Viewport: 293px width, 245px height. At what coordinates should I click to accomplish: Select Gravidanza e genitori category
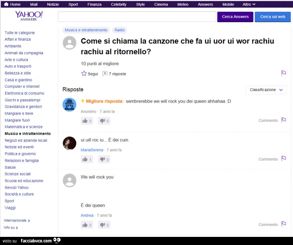(x=23, y=107)
